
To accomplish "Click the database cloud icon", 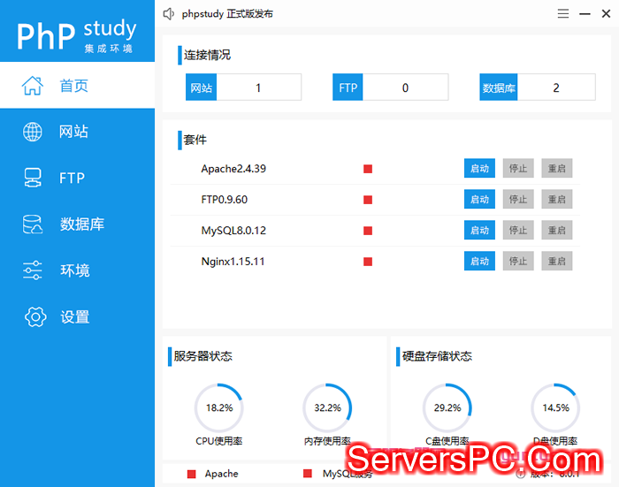I will tap(33, 224).
